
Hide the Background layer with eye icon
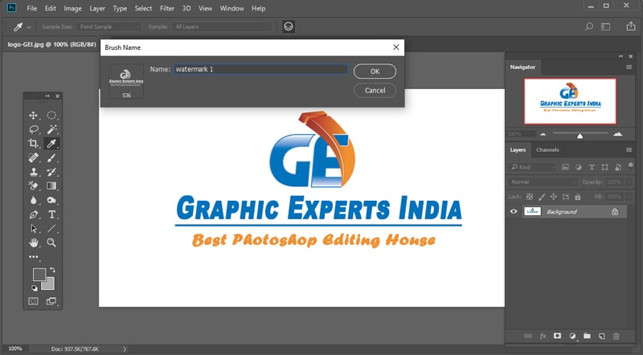[x=514, y=211]
